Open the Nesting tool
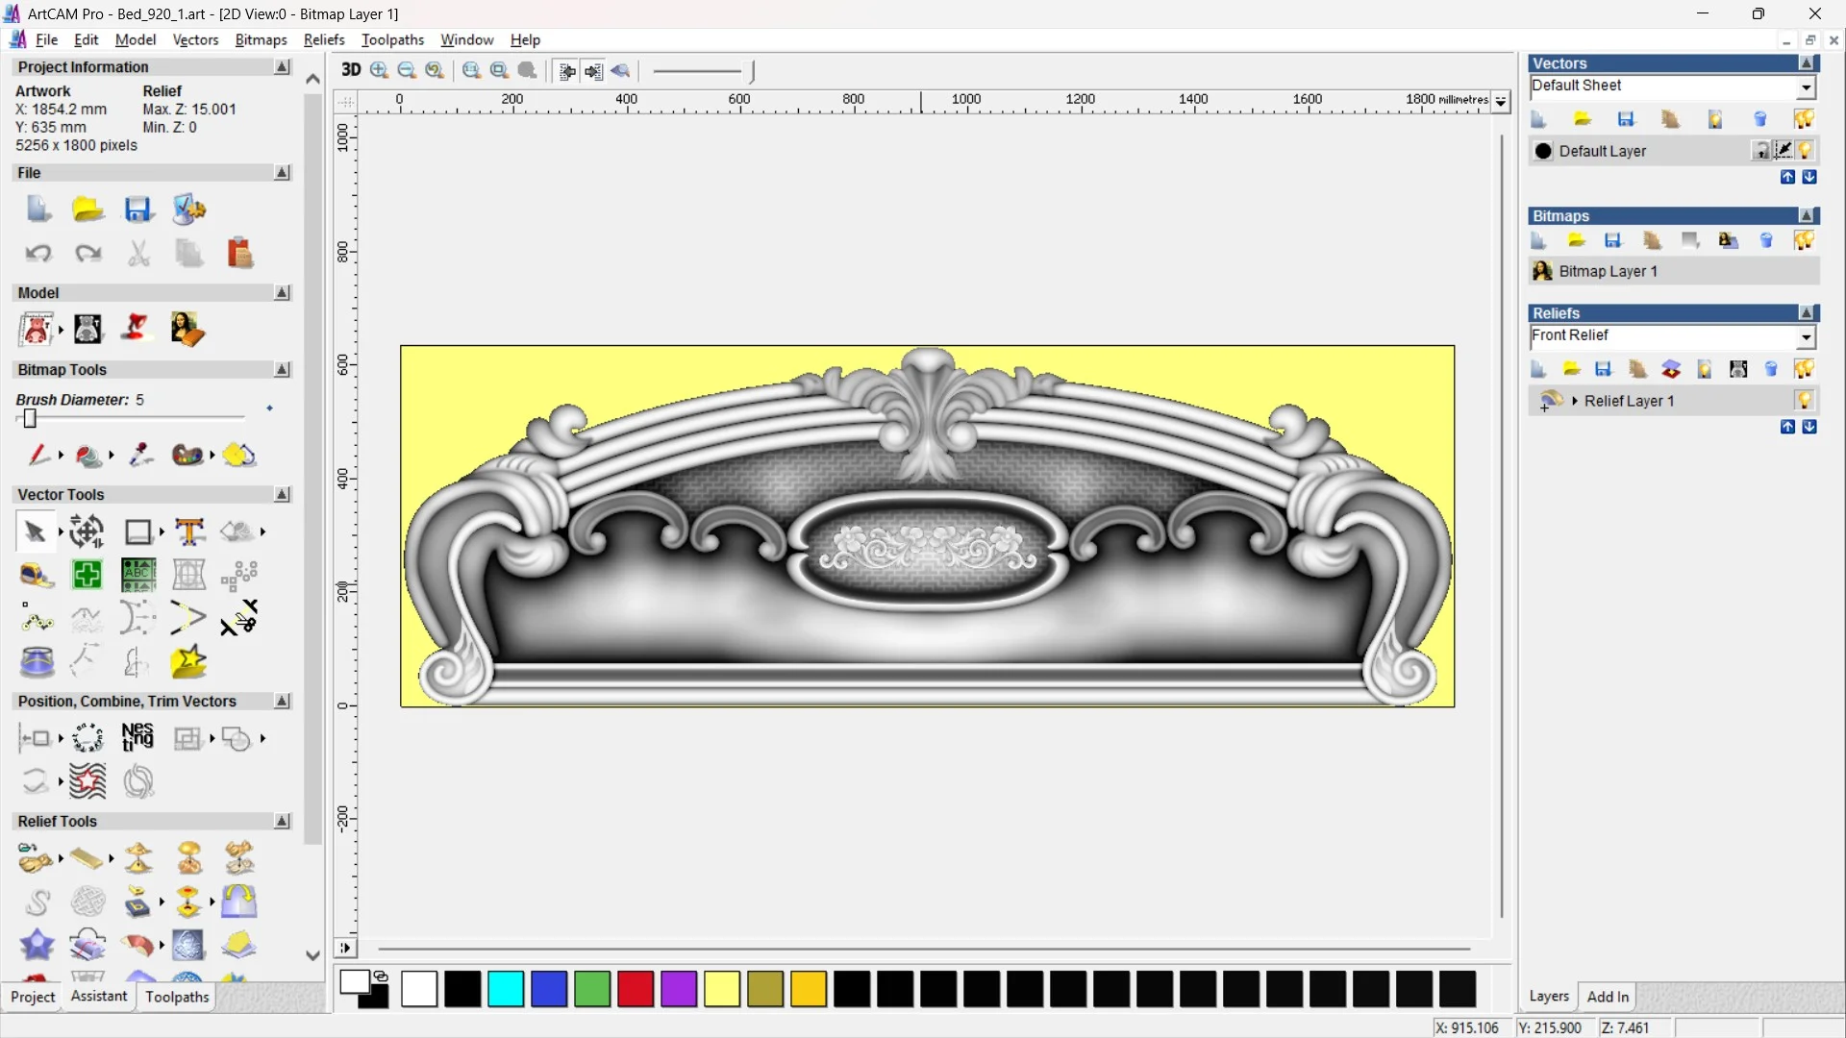The height and width of the screenshot is (1038, 1846). (x=137, y=738)
